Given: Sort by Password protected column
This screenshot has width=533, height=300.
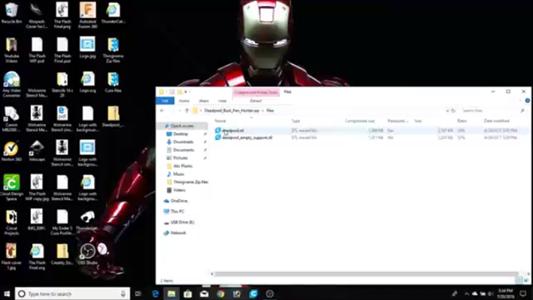Looking at the screenshot, I should (398, 121).
